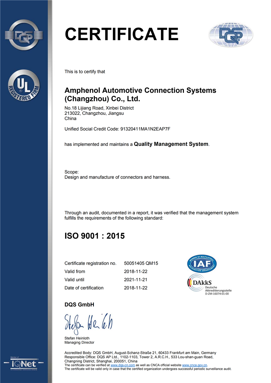The height and width of the screenshot is (383, 271).
Task: Click the printed name "Stefan Heinloth"
Action: tap(77, 338)
